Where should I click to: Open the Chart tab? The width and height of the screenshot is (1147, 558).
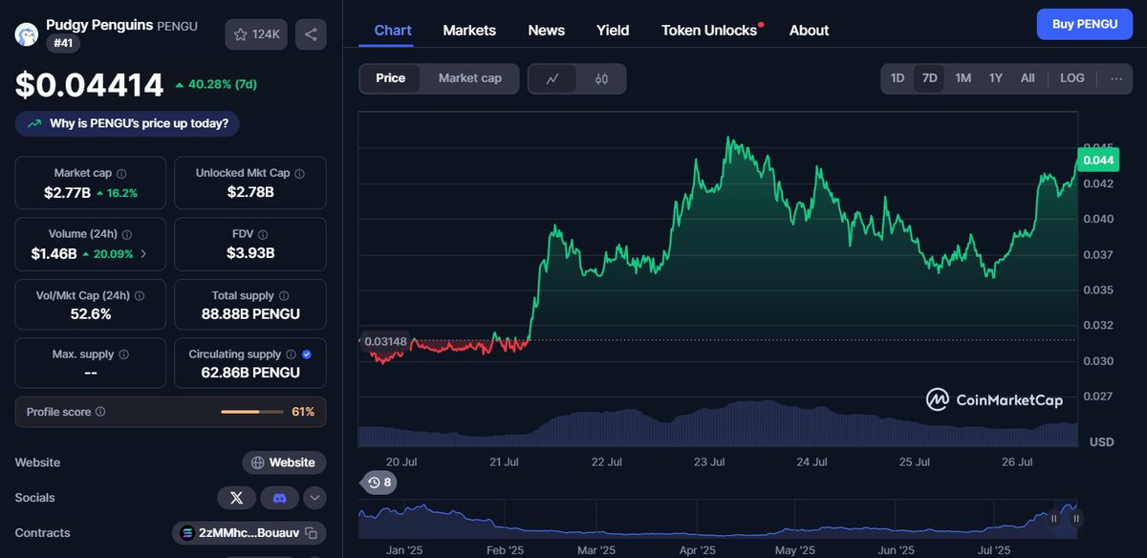(393, 31)
